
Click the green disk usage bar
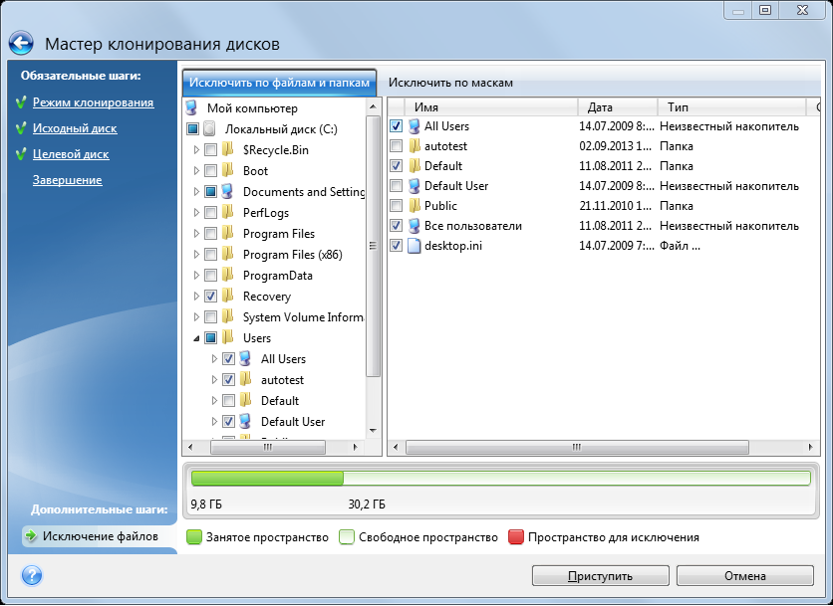pyautogui.click(x=267, y=479)
